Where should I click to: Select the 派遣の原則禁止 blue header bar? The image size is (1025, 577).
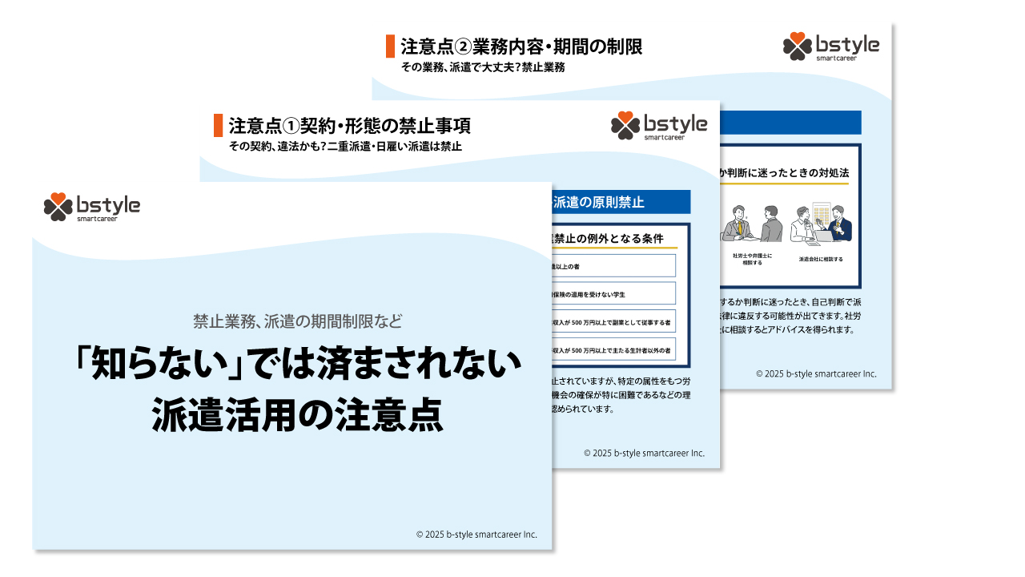point(621,202)
